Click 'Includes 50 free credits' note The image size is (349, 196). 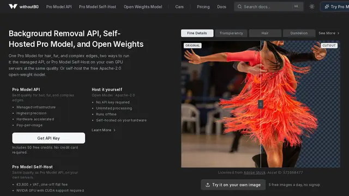pos(45,150)
